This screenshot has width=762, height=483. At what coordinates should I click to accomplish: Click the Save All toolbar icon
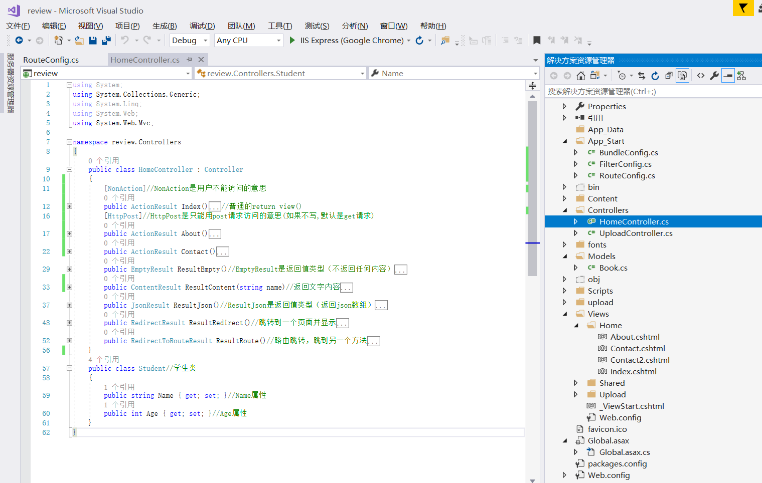tap(106, 41)
